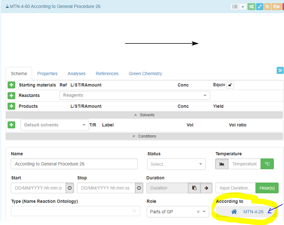Collapse the Solvents section bar
Viewport: 284px width, 225px height.
144,115
